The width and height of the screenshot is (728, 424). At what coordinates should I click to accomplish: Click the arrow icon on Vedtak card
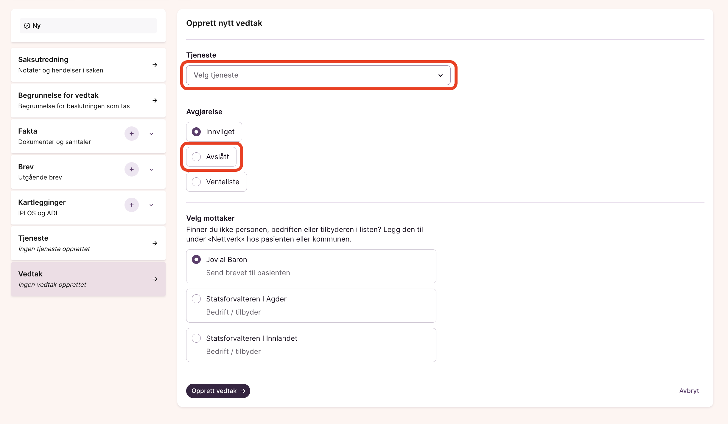click(x=155, y=279)
